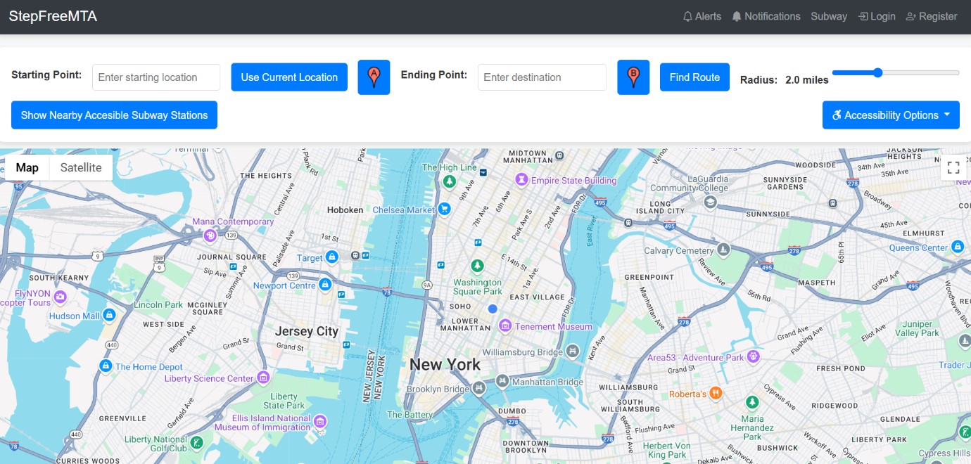Viewport: 971px width, 464px height.
Task: Click the Chelsea Market shopping pin
Action: point(444,209)
